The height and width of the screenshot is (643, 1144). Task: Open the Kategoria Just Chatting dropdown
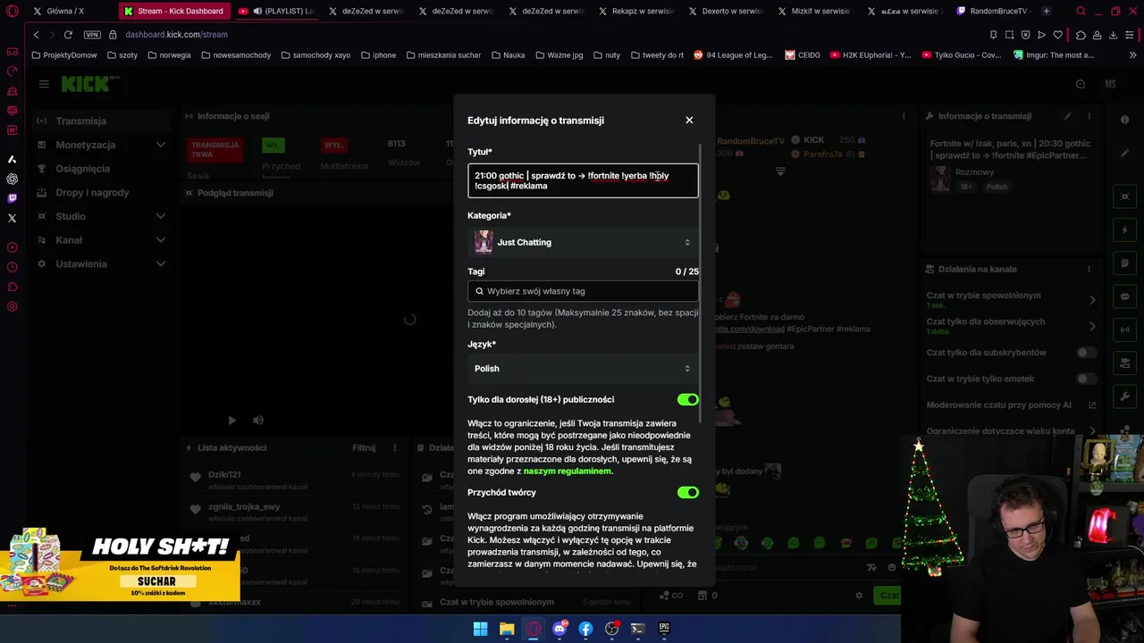tap(583, 242)
